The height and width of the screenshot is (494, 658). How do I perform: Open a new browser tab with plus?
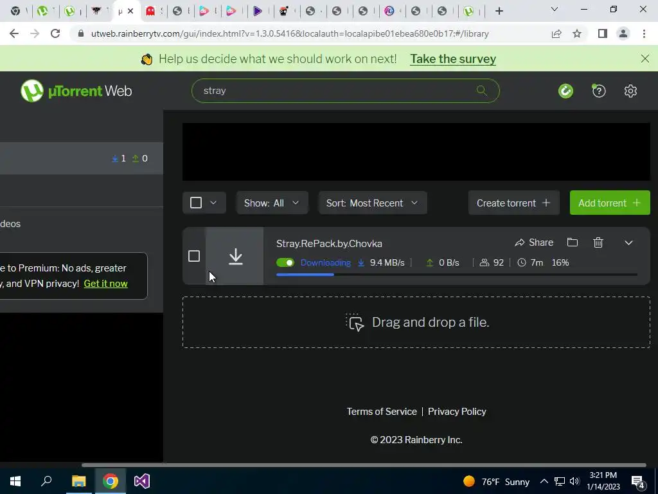click(x=499, y=11)
